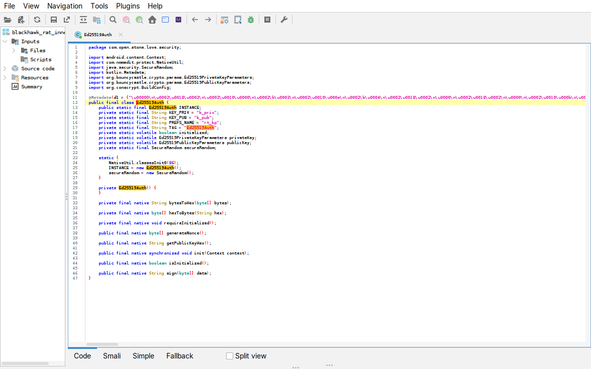591x369 pixels.
Task: Click line number 12 in gutter
Action: click(75, 102)
